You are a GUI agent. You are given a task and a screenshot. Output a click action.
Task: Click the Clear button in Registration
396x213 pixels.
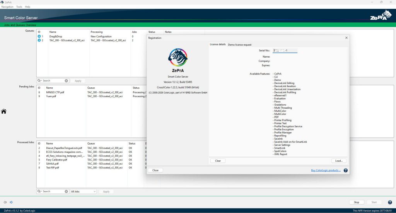point(218,161)
